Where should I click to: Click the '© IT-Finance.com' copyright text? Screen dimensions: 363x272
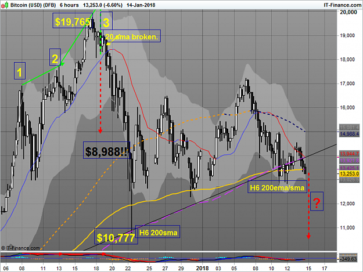pyautogui.click(x=20, y=248)
